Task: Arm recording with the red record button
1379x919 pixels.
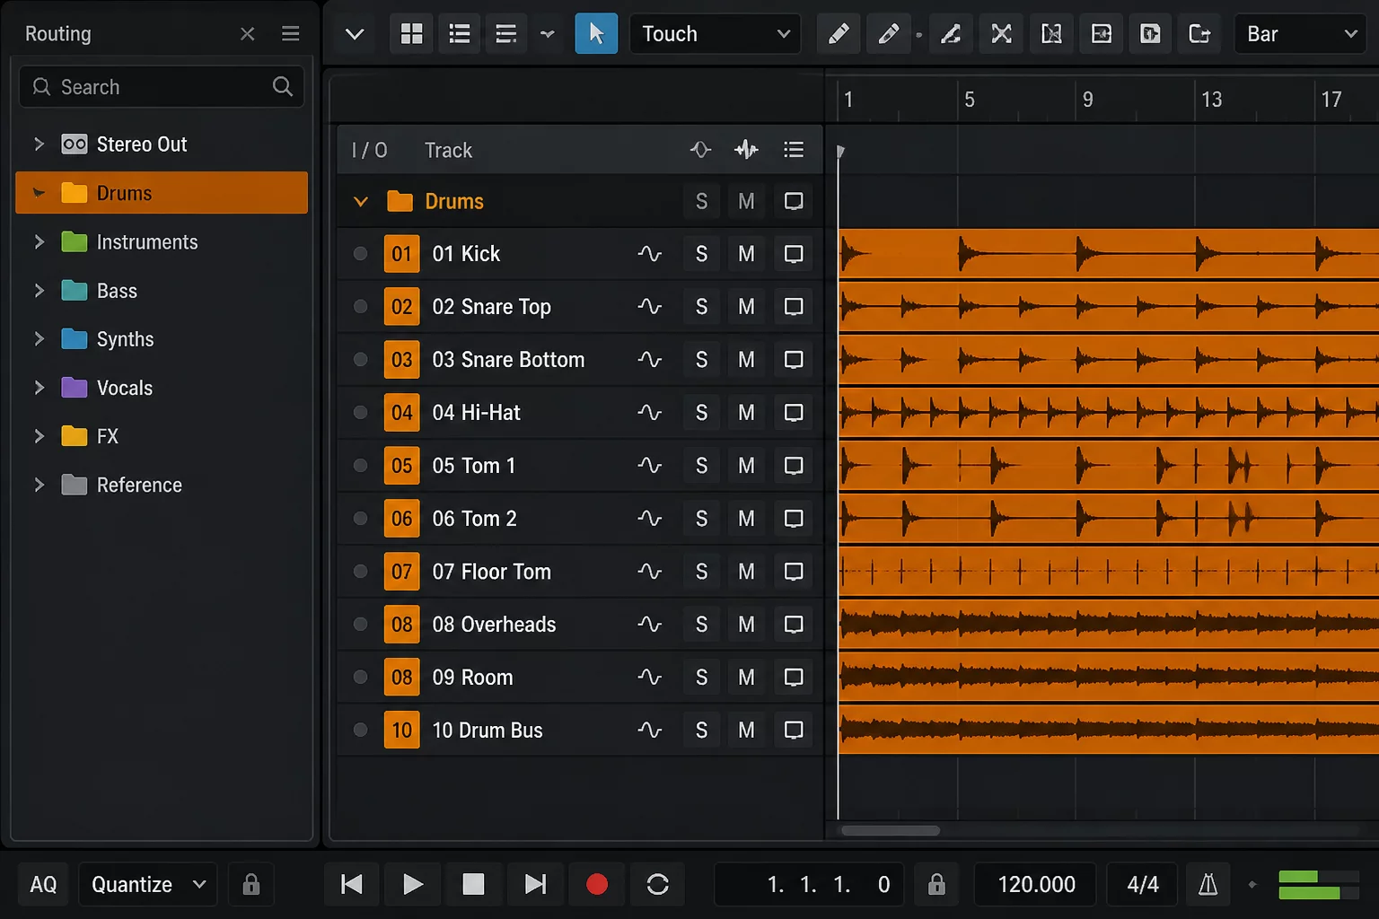Action: (596, 885)
